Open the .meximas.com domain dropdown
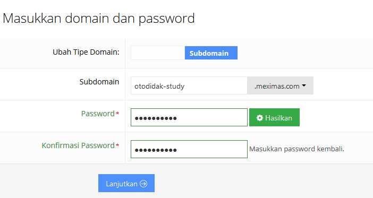The image size is (373, 198). (x=280, y=85)
